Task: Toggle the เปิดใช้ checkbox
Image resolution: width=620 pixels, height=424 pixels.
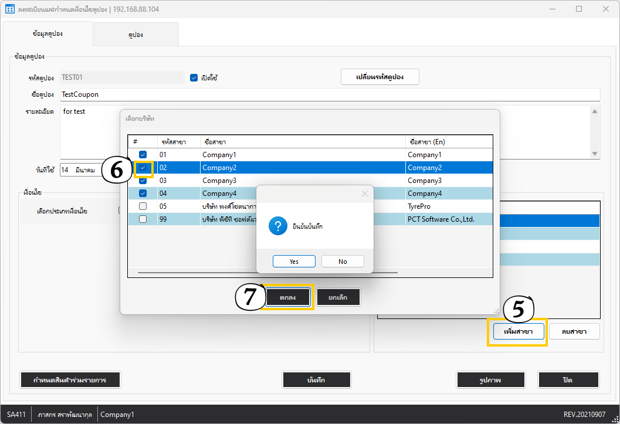Action: pyautogui.click(x=194, y=77)
